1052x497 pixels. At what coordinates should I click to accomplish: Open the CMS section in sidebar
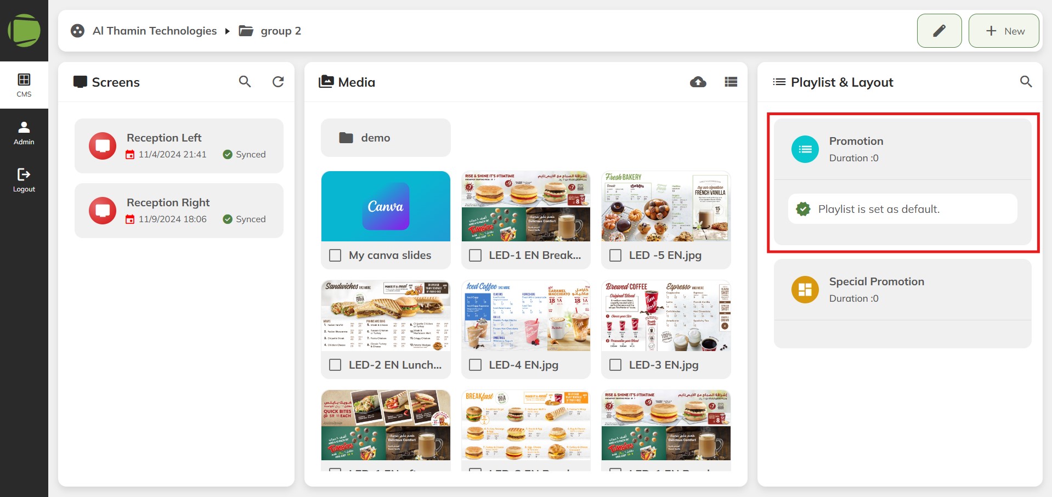(24, 85)
